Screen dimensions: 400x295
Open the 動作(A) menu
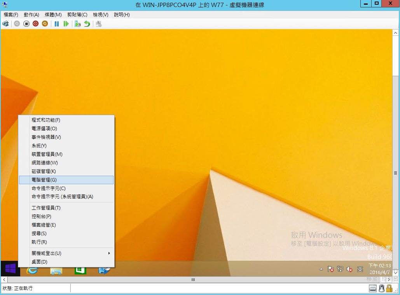pyautogui.click(x=31, y=15)
